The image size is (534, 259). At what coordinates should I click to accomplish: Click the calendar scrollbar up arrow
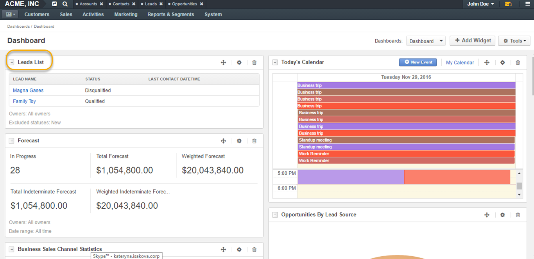[x=519, y=173]
